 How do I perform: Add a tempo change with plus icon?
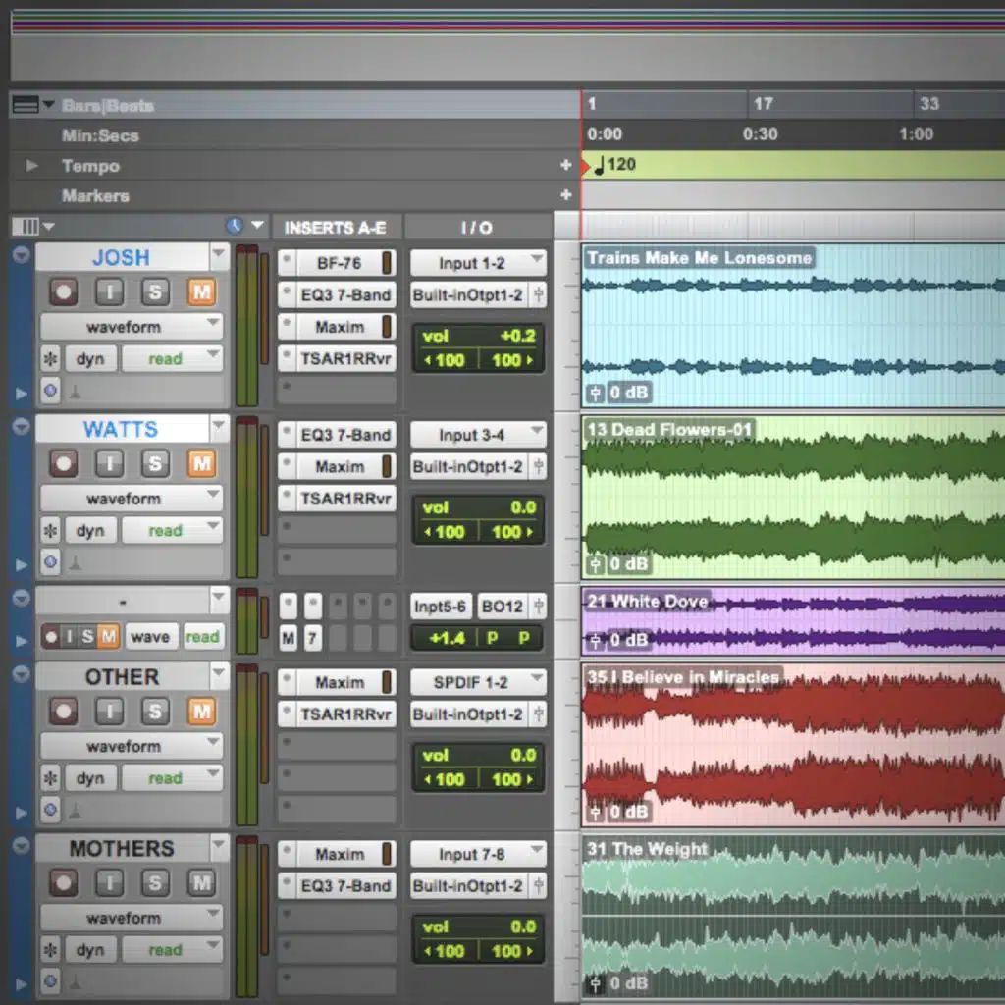(x=565, y=166)
